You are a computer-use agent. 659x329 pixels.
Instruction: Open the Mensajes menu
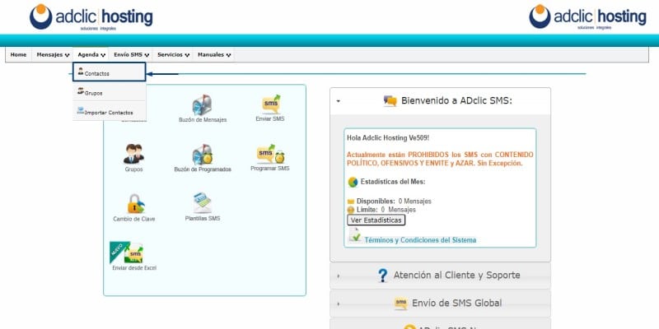pos(53,55)
